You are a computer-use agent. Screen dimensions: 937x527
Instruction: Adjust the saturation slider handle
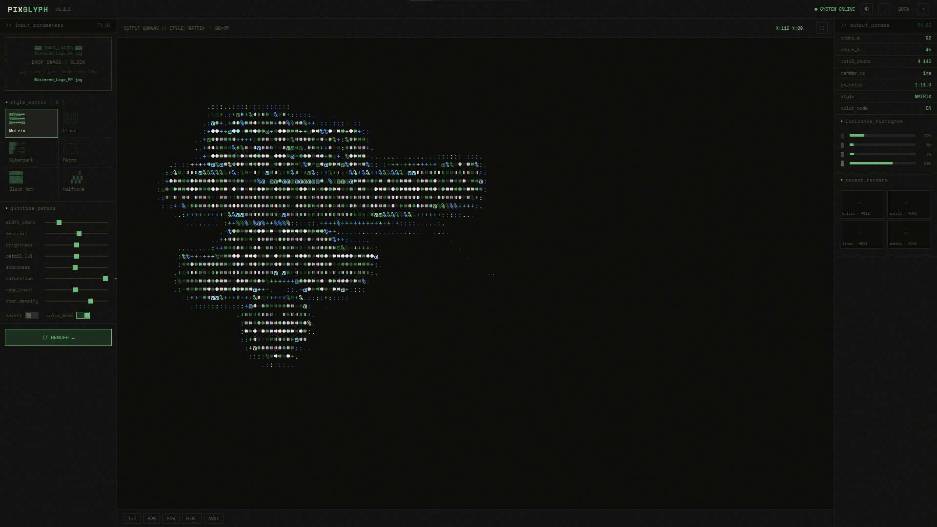[x=105, y=279]
